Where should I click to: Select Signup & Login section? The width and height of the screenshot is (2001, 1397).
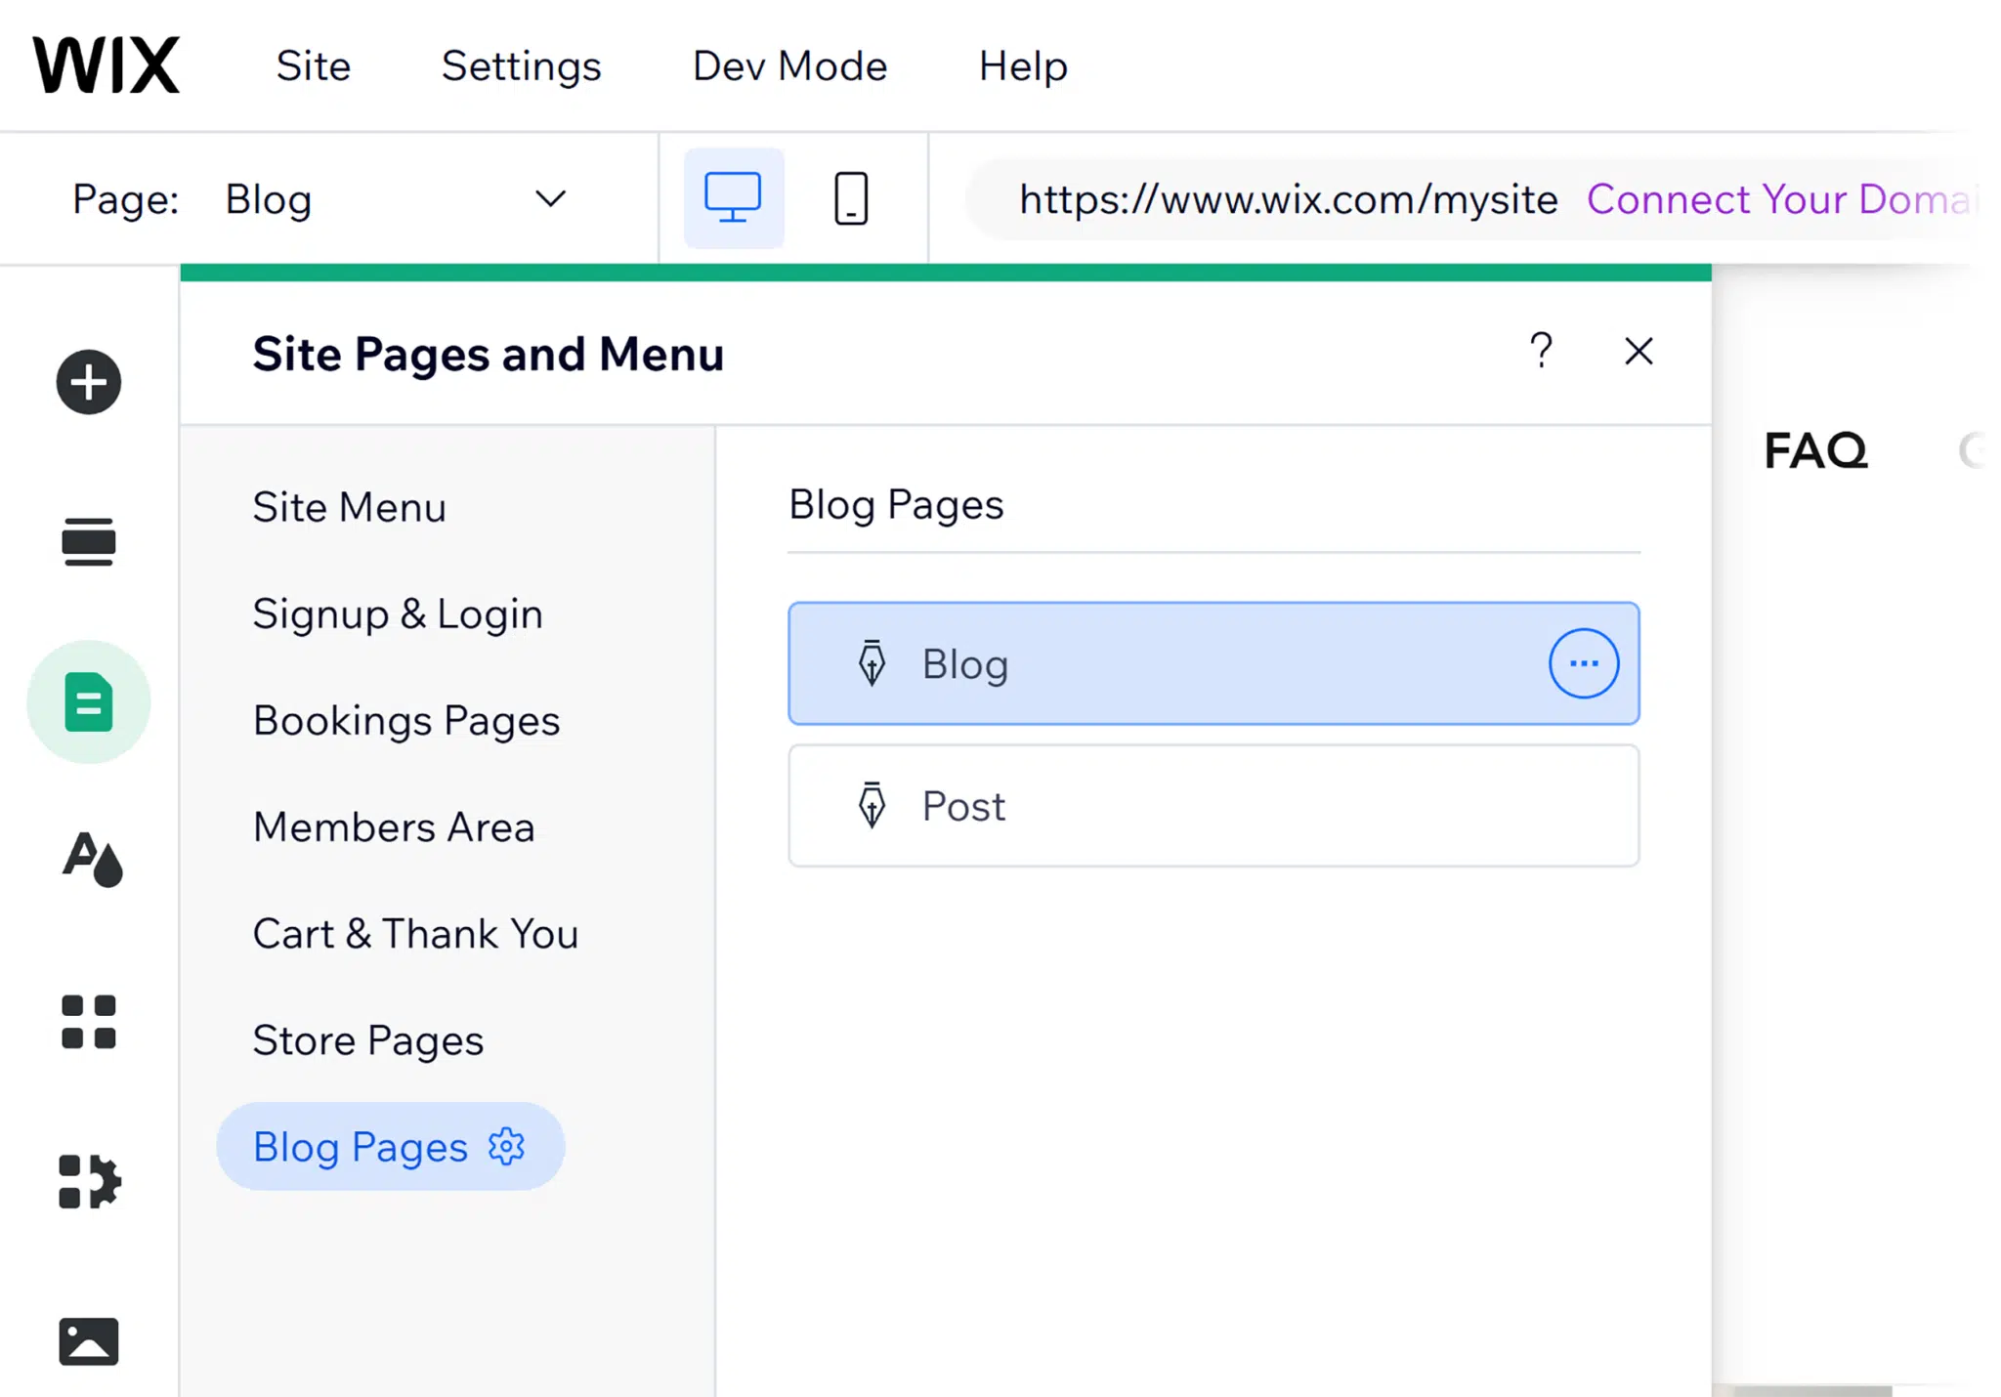tap(398, 614)
